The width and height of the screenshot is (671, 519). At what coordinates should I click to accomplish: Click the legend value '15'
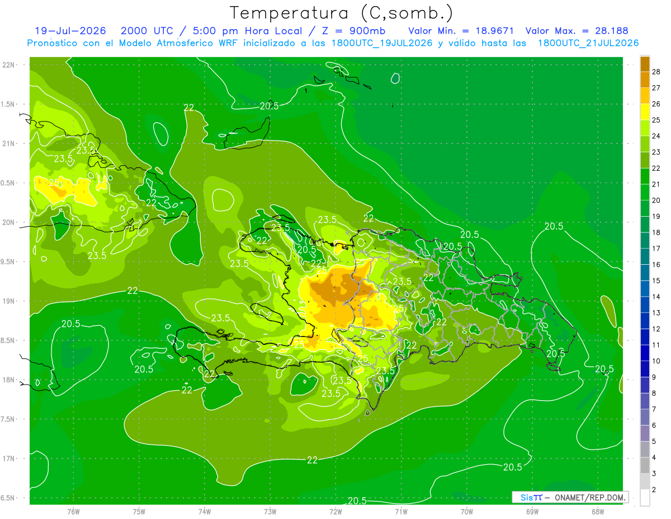pyautogui.click(x=656, y=280)
